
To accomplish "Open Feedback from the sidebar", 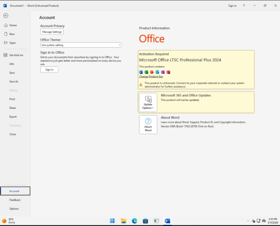I will (x=15, y=200).
